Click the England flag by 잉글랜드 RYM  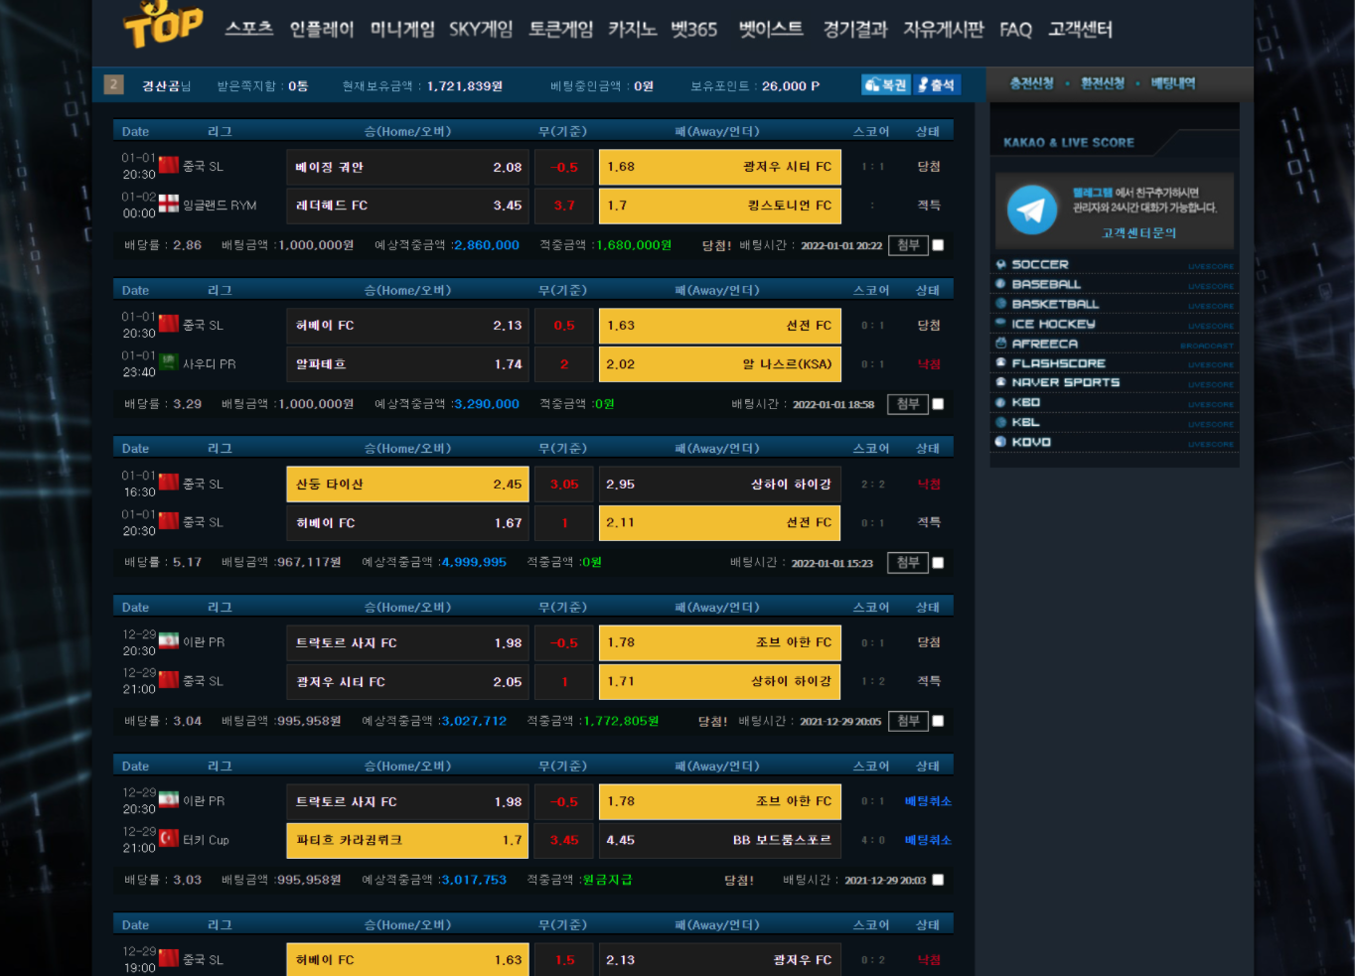coord(169,204)
